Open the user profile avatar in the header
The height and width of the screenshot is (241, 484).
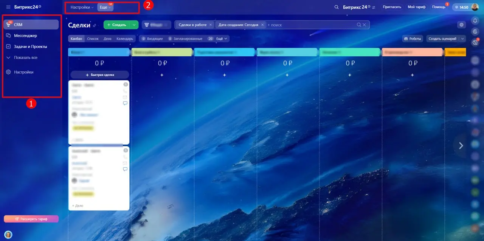tap(475, 7)
